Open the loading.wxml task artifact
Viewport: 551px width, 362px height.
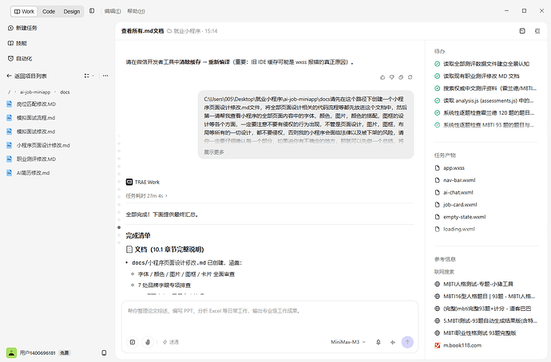[x=454, y=229]
